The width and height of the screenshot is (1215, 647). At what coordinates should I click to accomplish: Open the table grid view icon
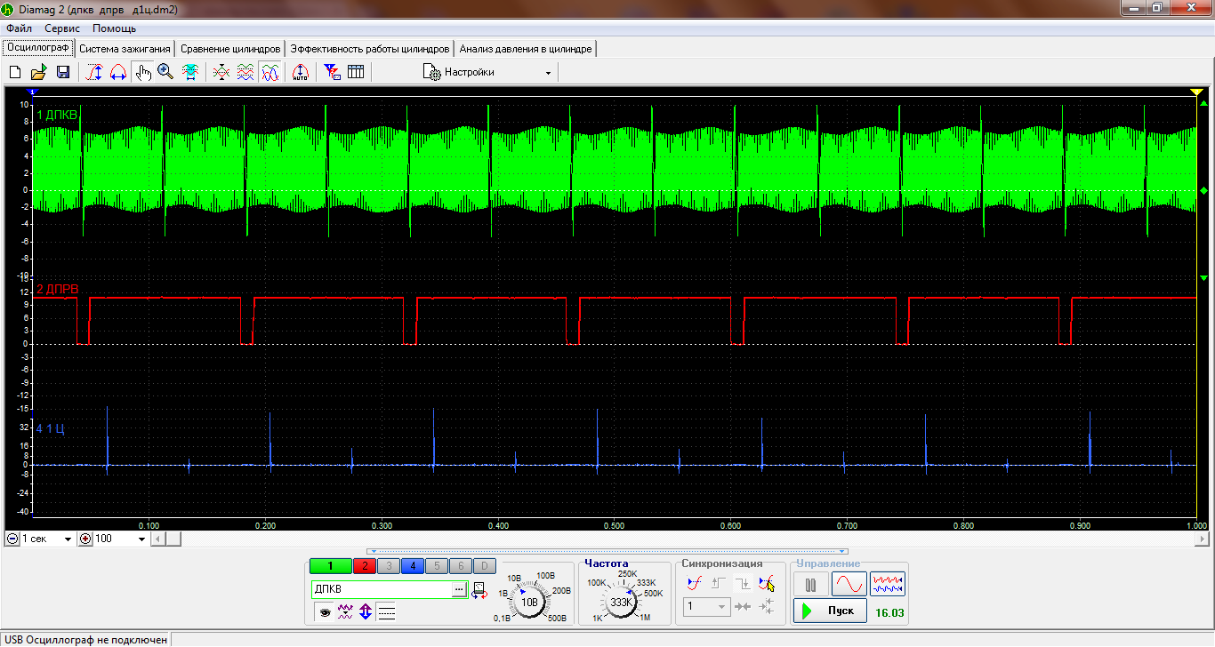356,72
